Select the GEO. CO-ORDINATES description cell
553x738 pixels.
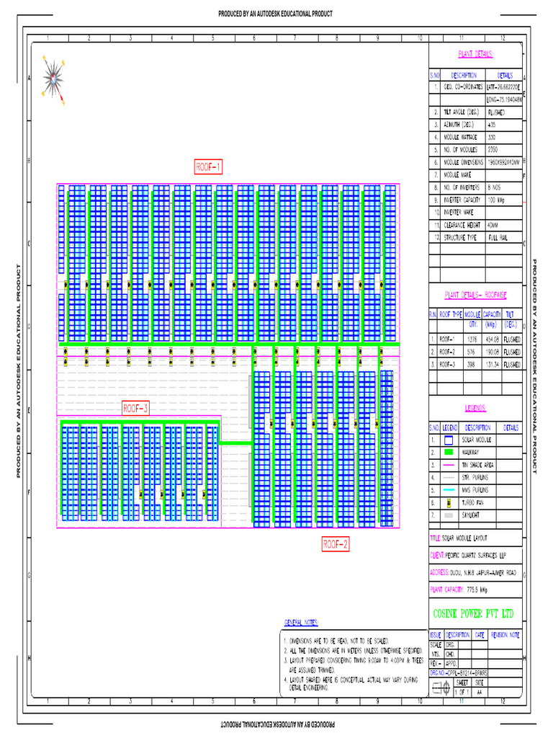[x=463, y=87]
